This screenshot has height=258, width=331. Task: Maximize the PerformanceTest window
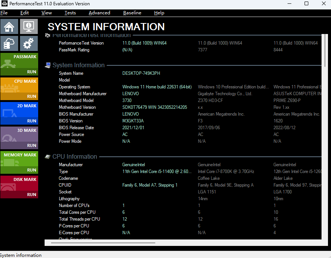(x=306, y=3)
